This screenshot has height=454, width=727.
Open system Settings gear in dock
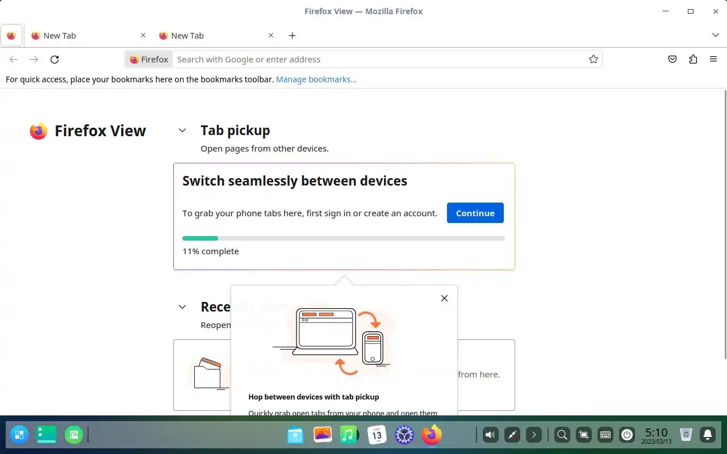404,435
